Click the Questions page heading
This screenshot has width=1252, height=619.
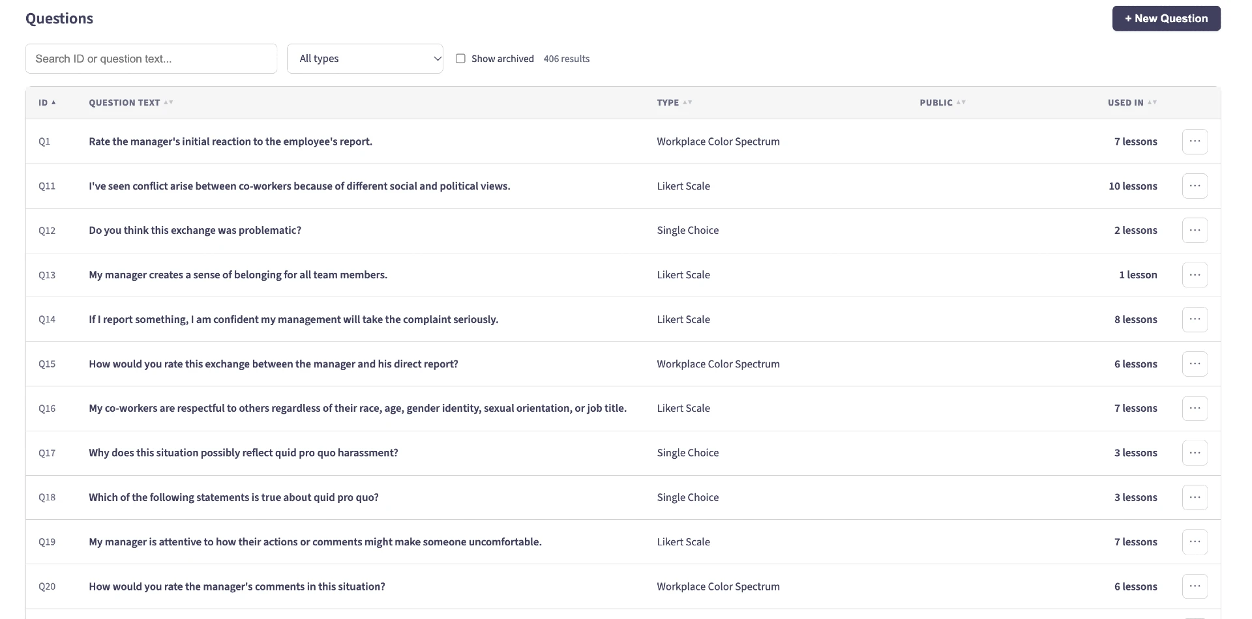click(59, 18)
